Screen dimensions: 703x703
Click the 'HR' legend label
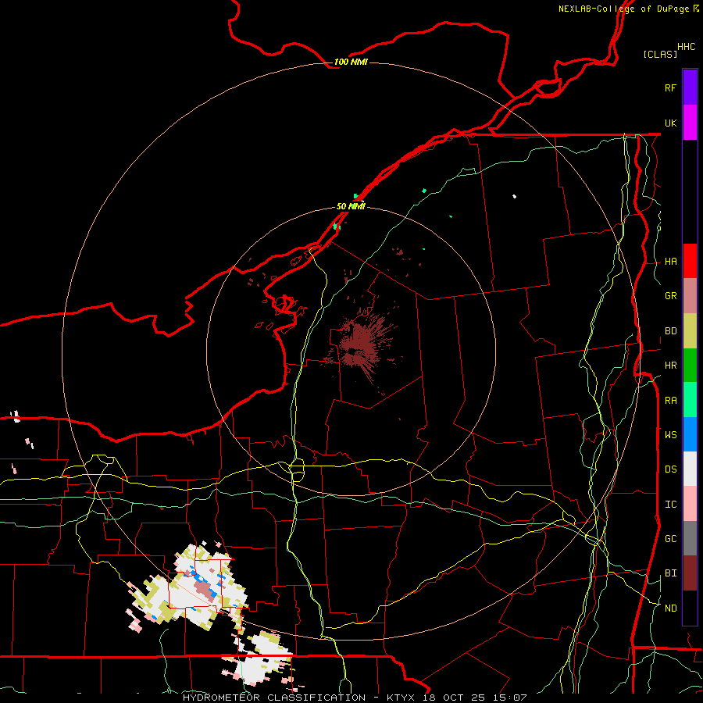pyautogui.click(x=670, y=366)
